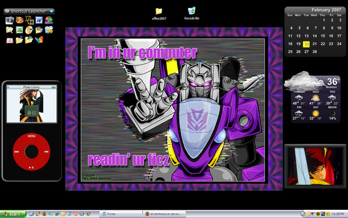Screen dimensions: 348x218
Task: Launch the Excel shortcut in Shortcut Launcher
Action: 19,30
